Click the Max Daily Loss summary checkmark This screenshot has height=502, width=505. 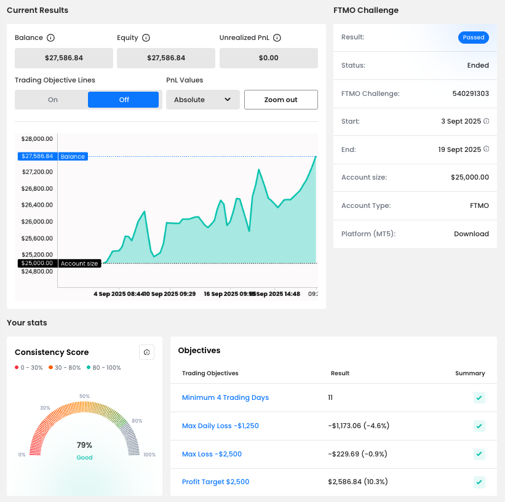(479, 426)
